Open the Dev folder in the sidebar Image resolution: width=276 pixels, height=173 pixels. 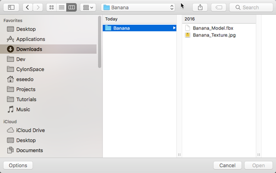(x=48, y=59)
